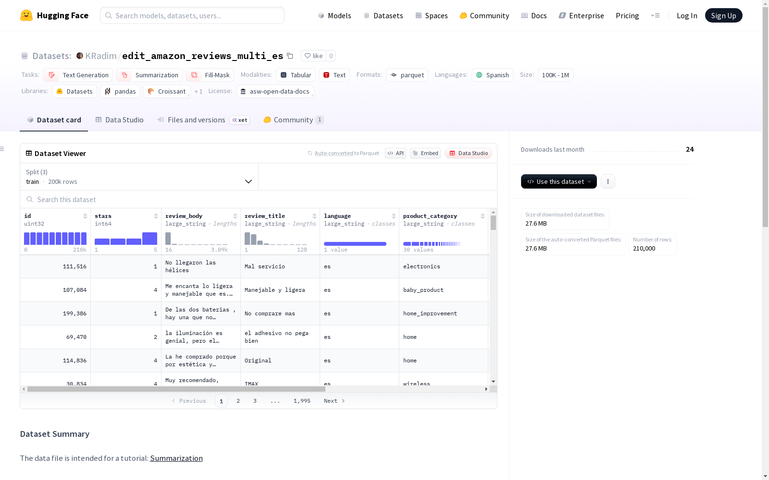Screen dimensions: 769x480
Task: Open Pricing in the top navigation
Action: pos(627,15)
